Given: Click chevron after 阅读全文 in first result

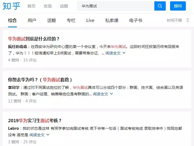Looking at the screenshot, I should pyautogui.click(x=124, y=53).
